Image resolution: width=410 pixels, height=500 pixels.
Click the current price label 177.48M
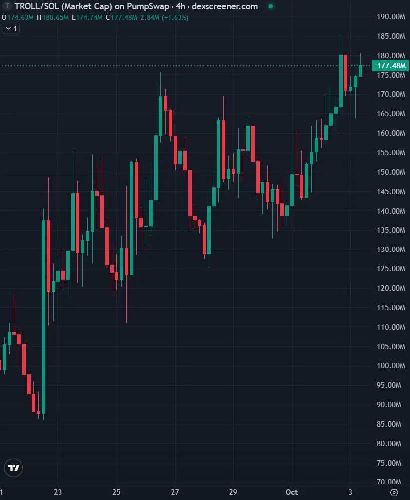[391, 66]
